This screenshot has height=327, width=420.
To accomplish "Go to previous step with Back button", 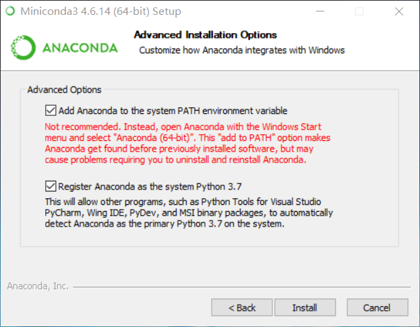I will coord(242,307).
